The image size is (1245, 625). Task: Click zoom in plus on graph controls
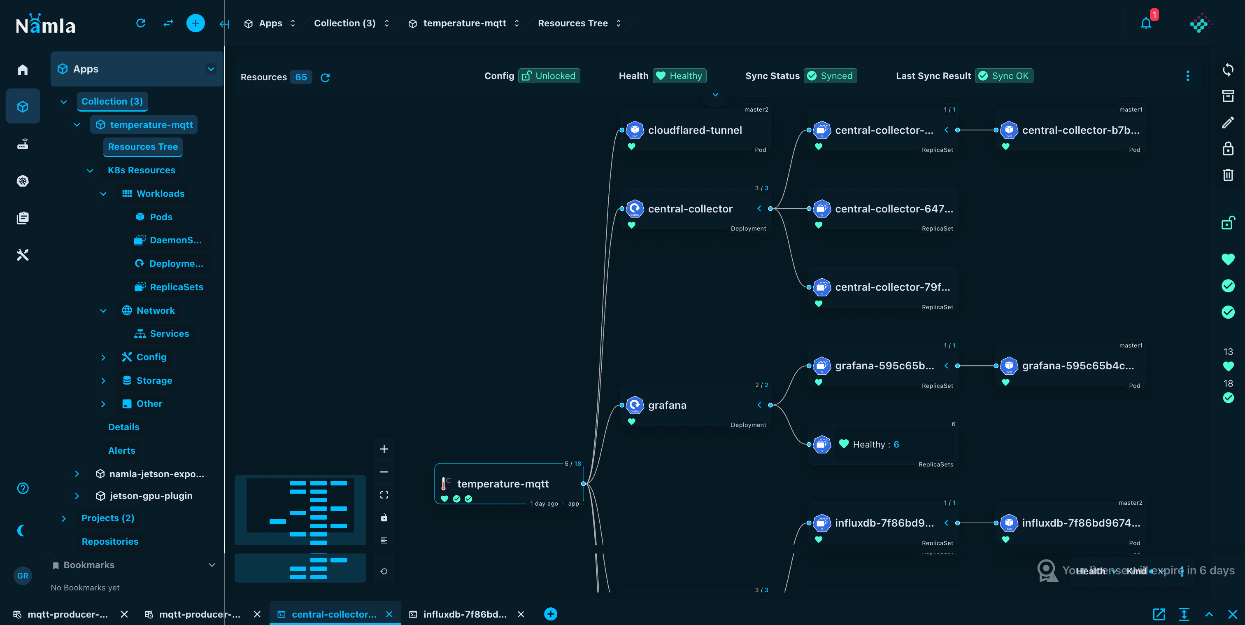click(384, 449)
